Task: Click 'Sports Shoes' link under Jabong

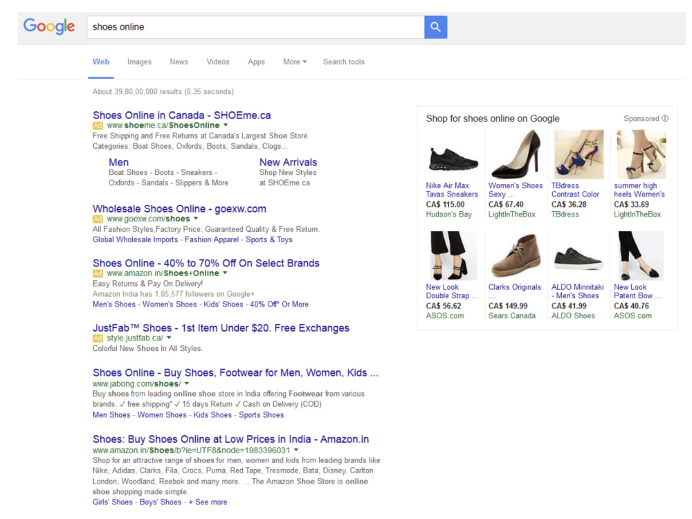Action: [262, 415]
